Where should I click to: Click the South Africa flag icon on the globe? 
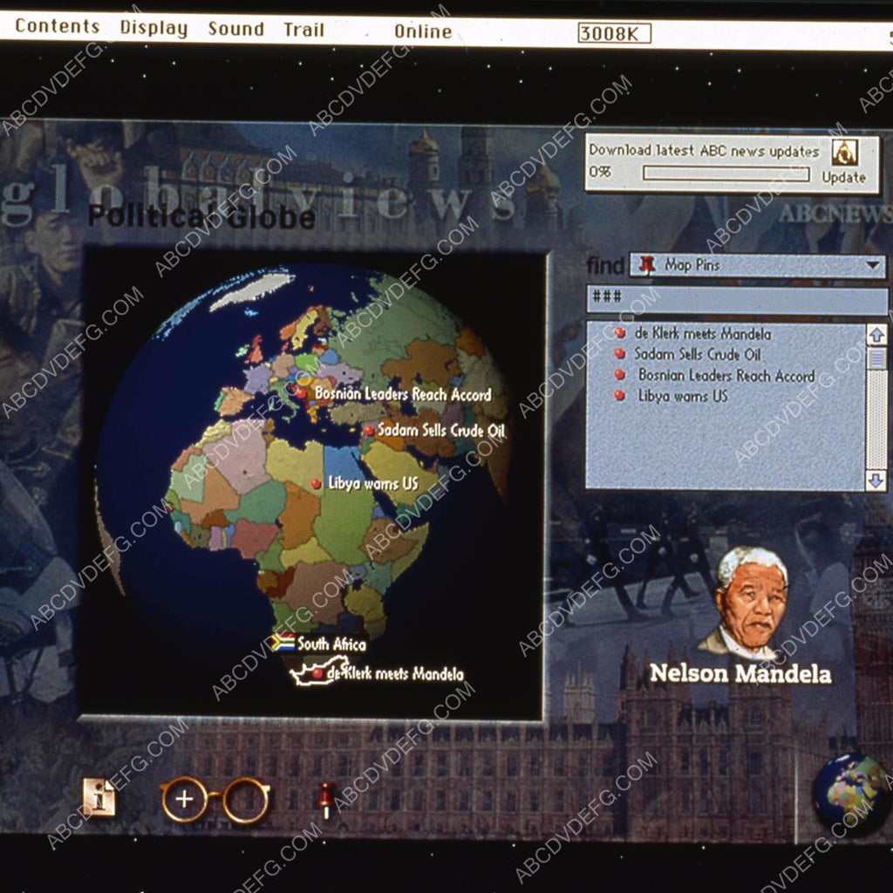[x=282, y=644]
